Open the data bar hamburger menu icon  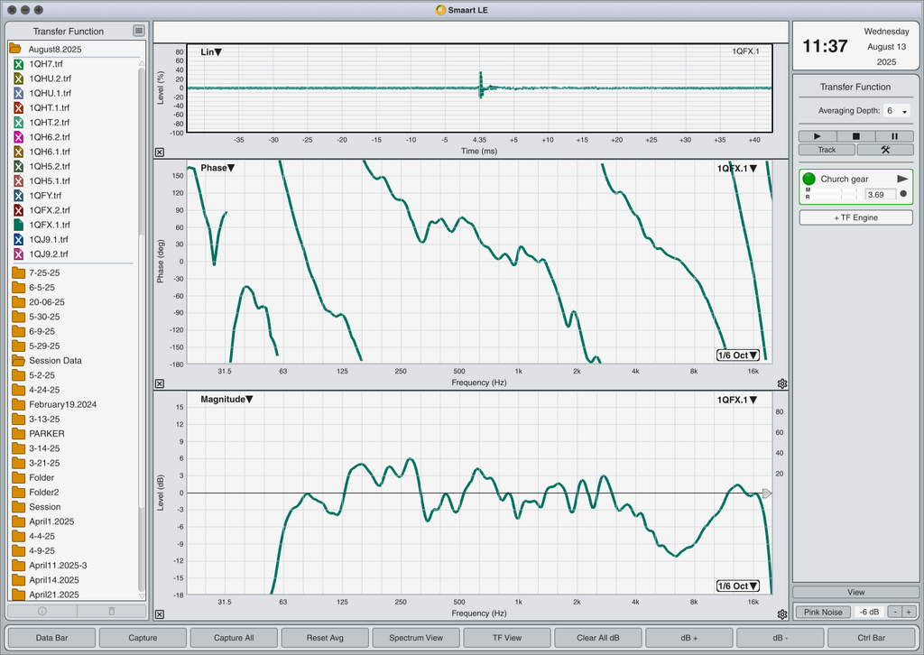(138, 31)
